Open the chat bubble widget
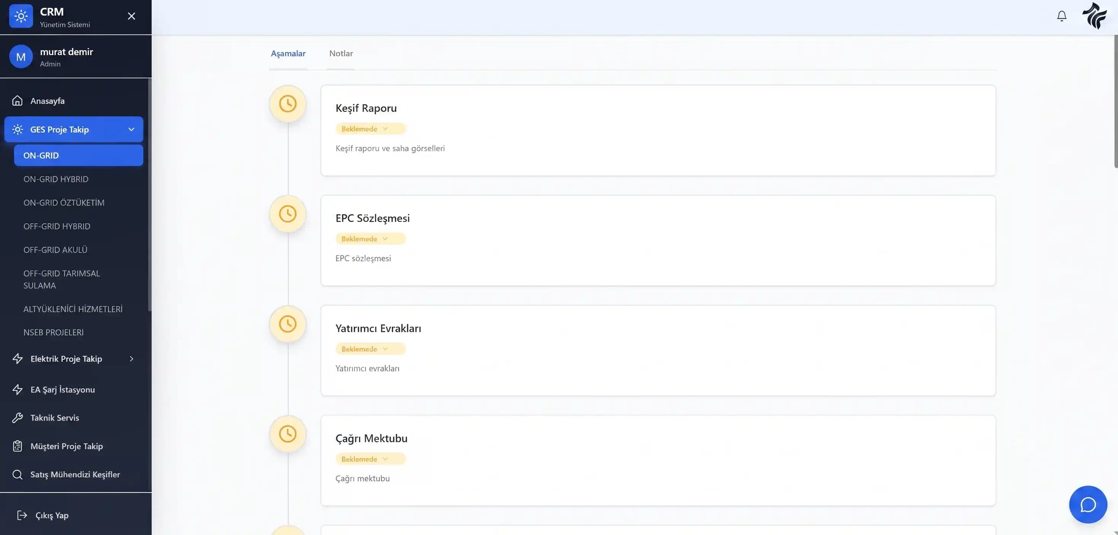Image resolution: width=1118 pixels, height=535 pixels. point(1088,504)
